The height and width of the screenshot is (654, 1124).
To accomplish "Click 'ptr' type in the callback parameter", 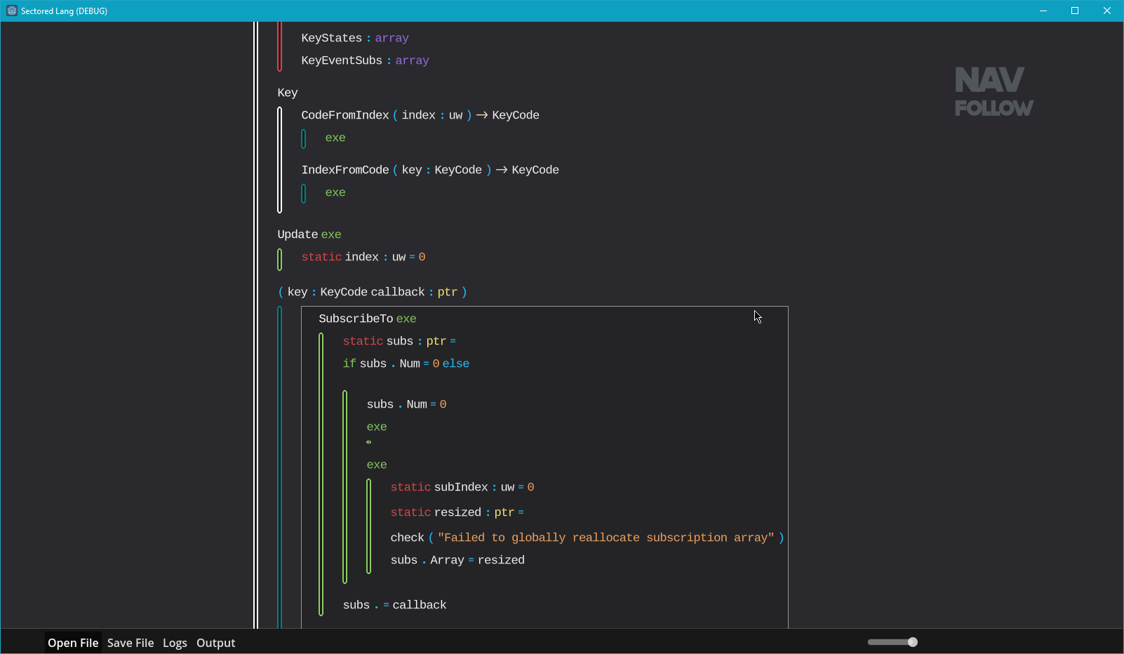I will click(448, 292).
